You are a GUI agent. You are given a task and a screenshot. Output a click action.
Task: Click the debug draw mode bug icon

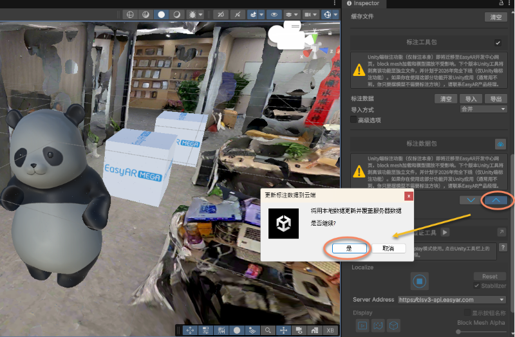192,14
